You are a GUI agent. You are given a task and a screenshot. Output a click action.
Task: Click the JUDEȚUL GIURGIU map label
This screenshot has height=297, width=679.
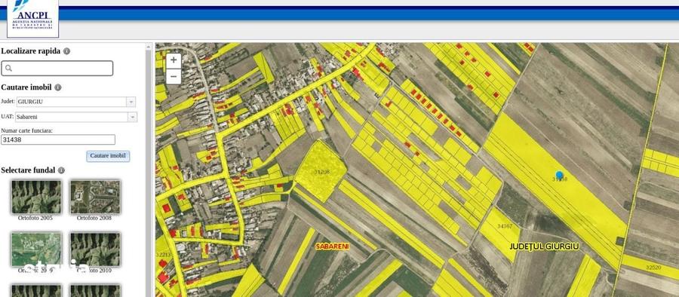click(x=544, y=246)
